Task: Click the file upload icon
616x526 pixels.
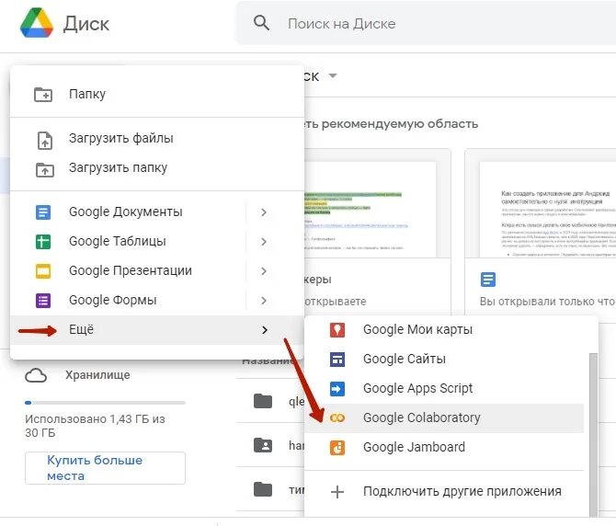Action: click(44, 141)
